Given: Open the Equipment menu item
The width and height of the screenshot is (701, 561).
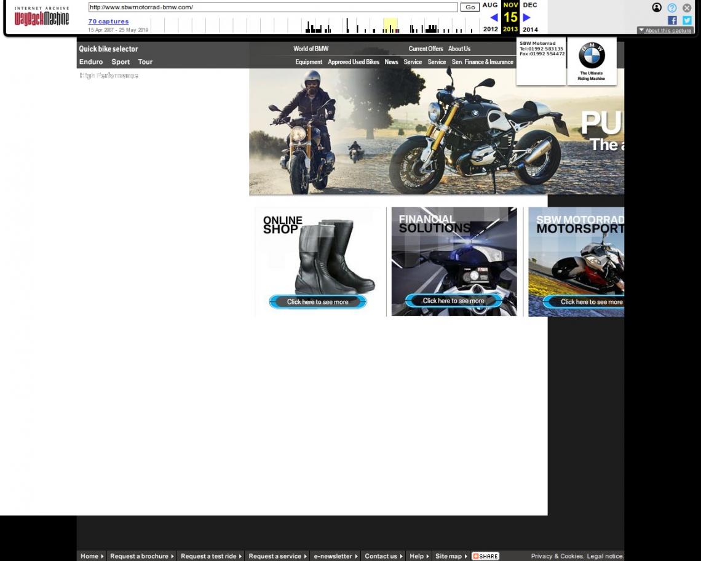Looking at the screenshot, I should coord(309,62).
